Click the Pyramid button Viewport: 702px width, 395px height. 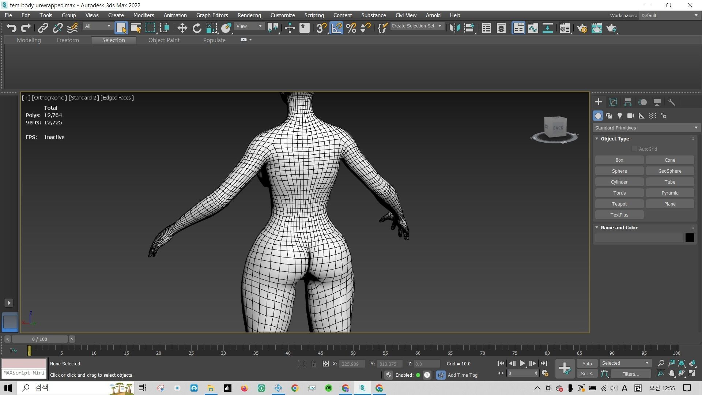(670, 193)
